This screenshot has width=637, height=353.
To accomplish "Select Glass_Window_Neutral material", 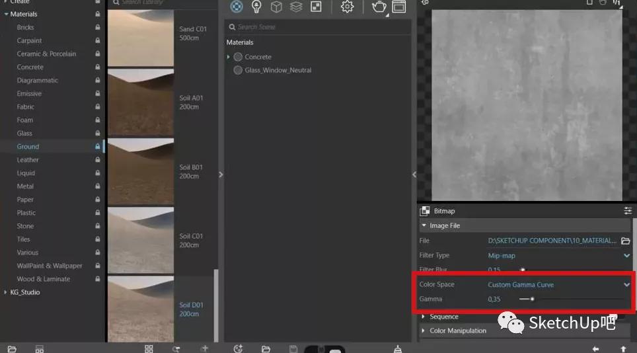I will click(278, 70).
